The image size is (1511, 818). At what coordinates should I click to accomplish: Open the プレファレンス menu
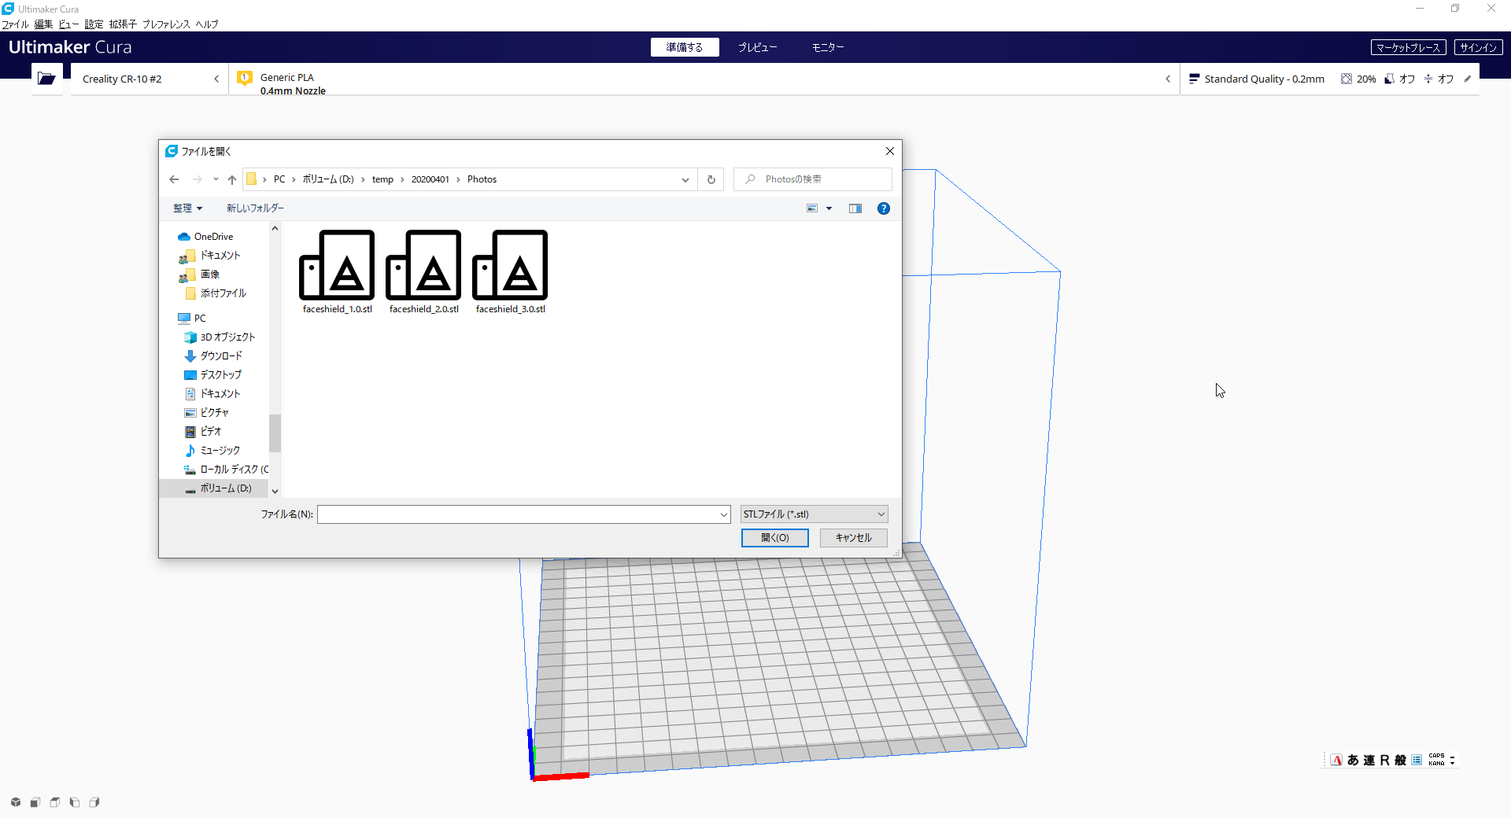tap(166, 24)
